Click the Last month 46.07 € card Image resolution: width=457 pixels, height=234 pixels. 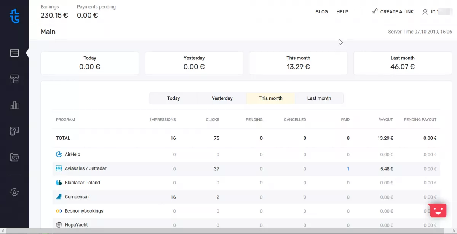403,63
